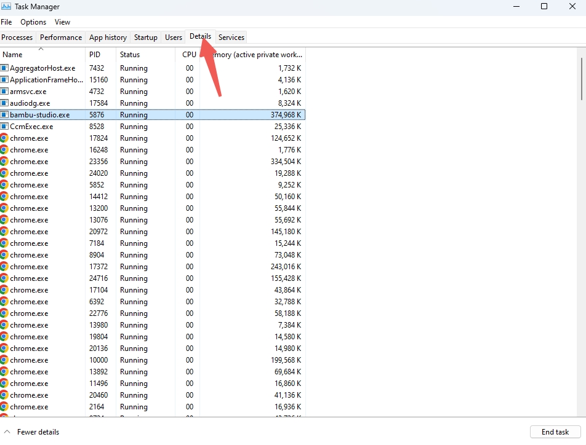The width and height of the screenshot is (586, 445).
Task: Select the bambu-studio.exe process name
Action: coord(39,114)
